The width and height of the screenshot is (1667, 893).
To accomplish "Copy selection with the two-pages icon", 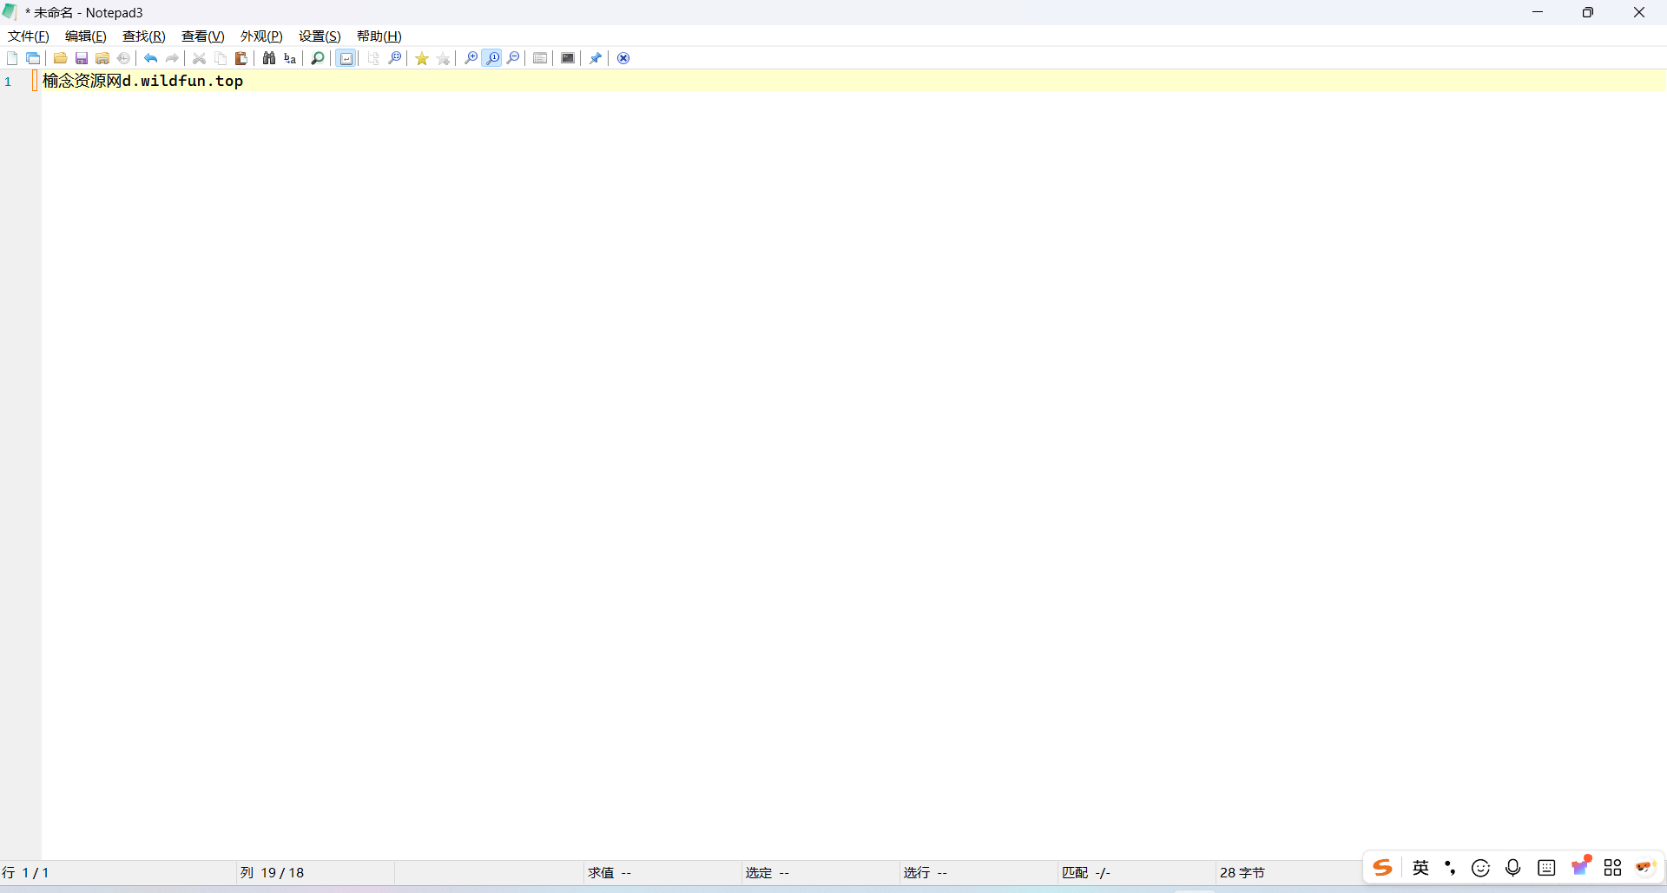I will coord(221,58).
